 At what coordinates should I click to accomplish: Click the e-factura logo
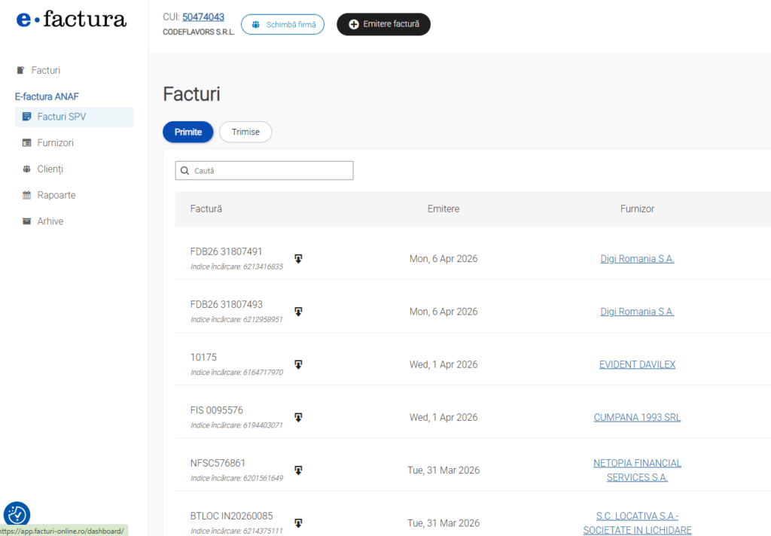[x=72, y=20]
